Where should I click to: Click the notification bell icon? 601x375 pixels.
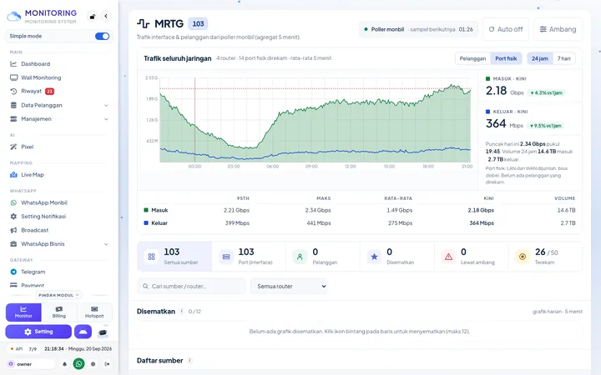[x=64, y=364]
